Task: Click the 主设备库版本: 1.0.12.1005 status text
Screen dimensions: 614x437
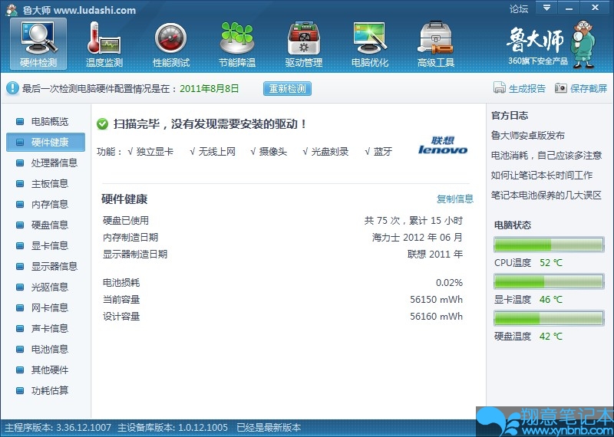Action: click(x=173, y=428)
